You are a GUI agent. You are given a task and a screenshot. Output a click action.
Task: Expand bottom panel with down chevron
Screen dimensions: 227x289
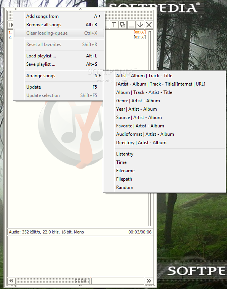[x=80, y=286]
